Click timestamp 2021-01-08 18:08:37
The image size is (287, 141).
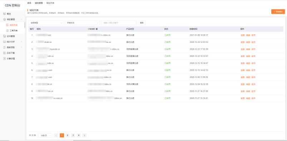coord(199,35)
